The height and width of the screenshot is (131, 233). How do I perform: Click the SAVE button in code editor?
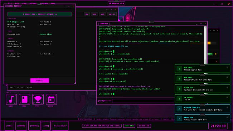point(102,14)
